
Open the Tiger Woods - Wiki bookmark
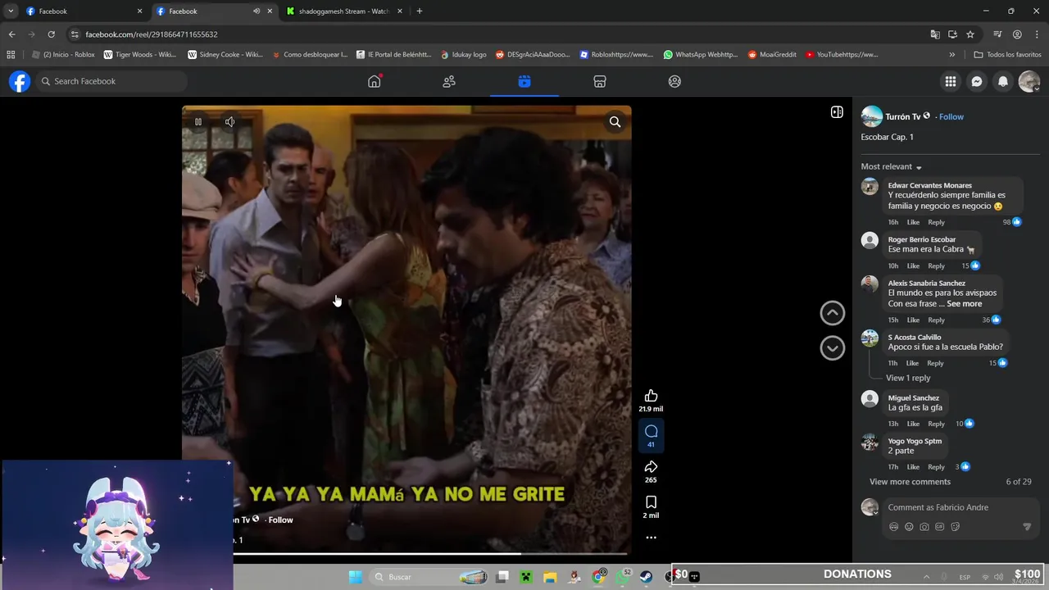[139, 55]
